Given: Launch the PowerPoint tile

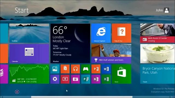Looking at the screenshot, I should click(x=96, y=69).
